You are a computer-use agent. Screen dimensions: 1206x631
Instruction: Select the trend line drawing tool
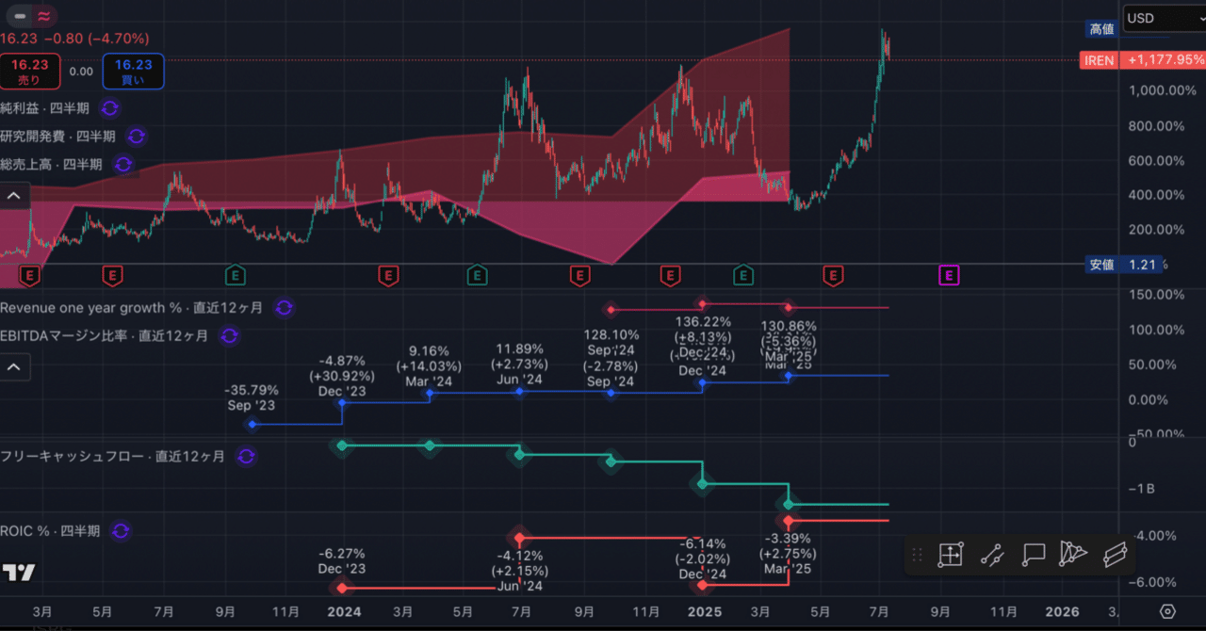(991, 555)
